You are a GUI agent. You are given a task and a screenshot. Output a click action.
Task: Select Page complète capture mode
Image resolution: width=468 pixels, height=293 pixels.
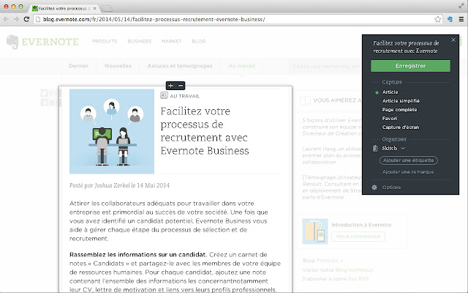399,110
